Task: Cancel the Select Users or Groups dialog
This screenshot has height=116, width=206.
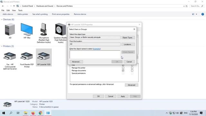Action: 129,62
